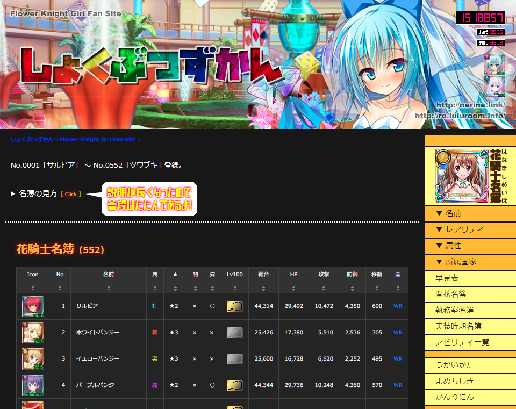Click the upper character thumbnail under the visitor counter
The image size is (516, 409).
click(x=494, y=64)
